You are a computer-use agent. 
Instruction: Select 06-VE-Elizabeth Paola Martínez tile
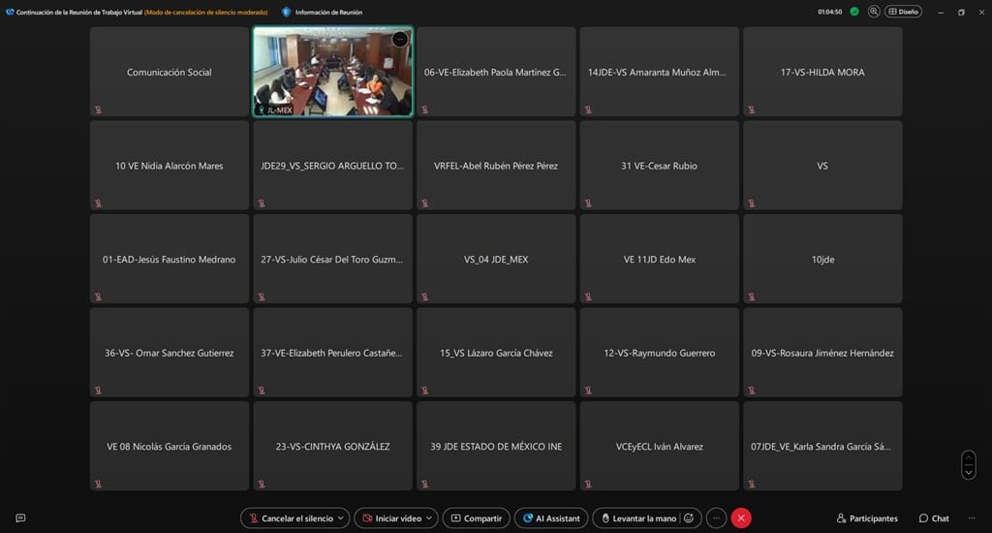click(496, 72)
